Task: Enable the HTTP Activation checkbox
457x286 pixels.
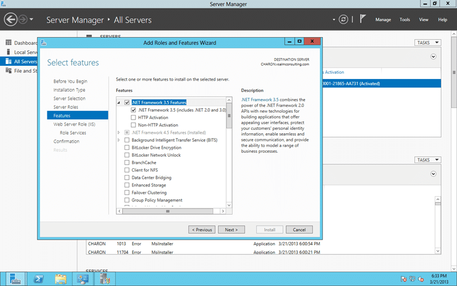Action: pyautogui.click(x=133, y=117)
